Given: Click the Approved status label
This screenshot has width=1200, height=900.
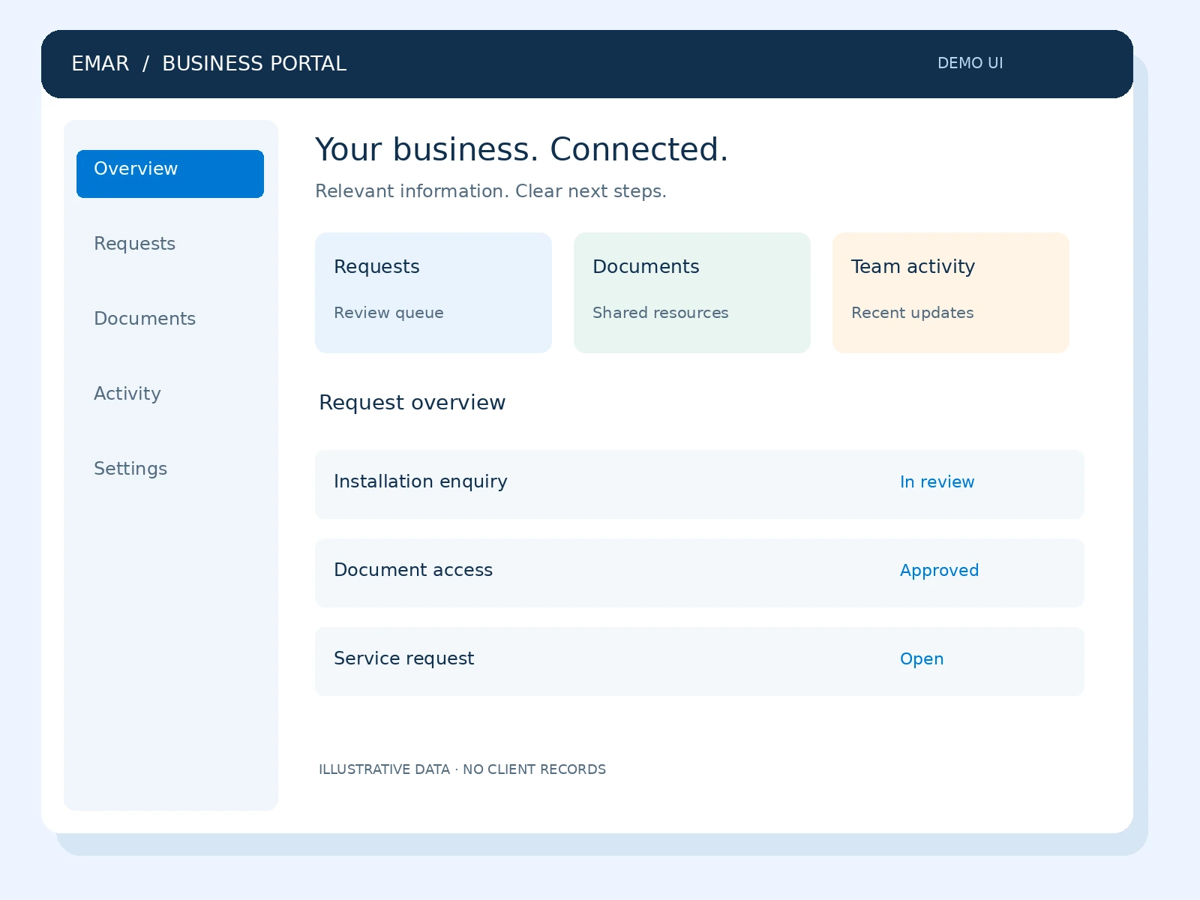Looking at the screenshot, I should coord(939,571).
